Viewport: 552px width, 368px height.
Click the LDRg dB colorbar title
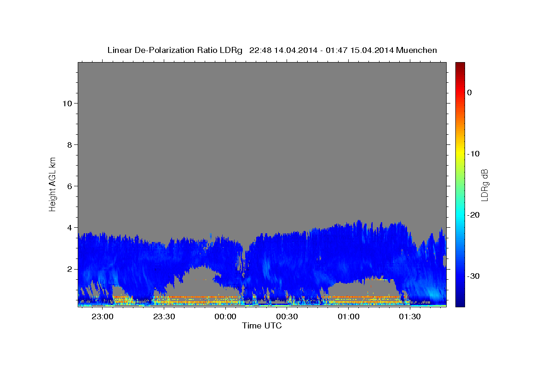click(485, 184)
